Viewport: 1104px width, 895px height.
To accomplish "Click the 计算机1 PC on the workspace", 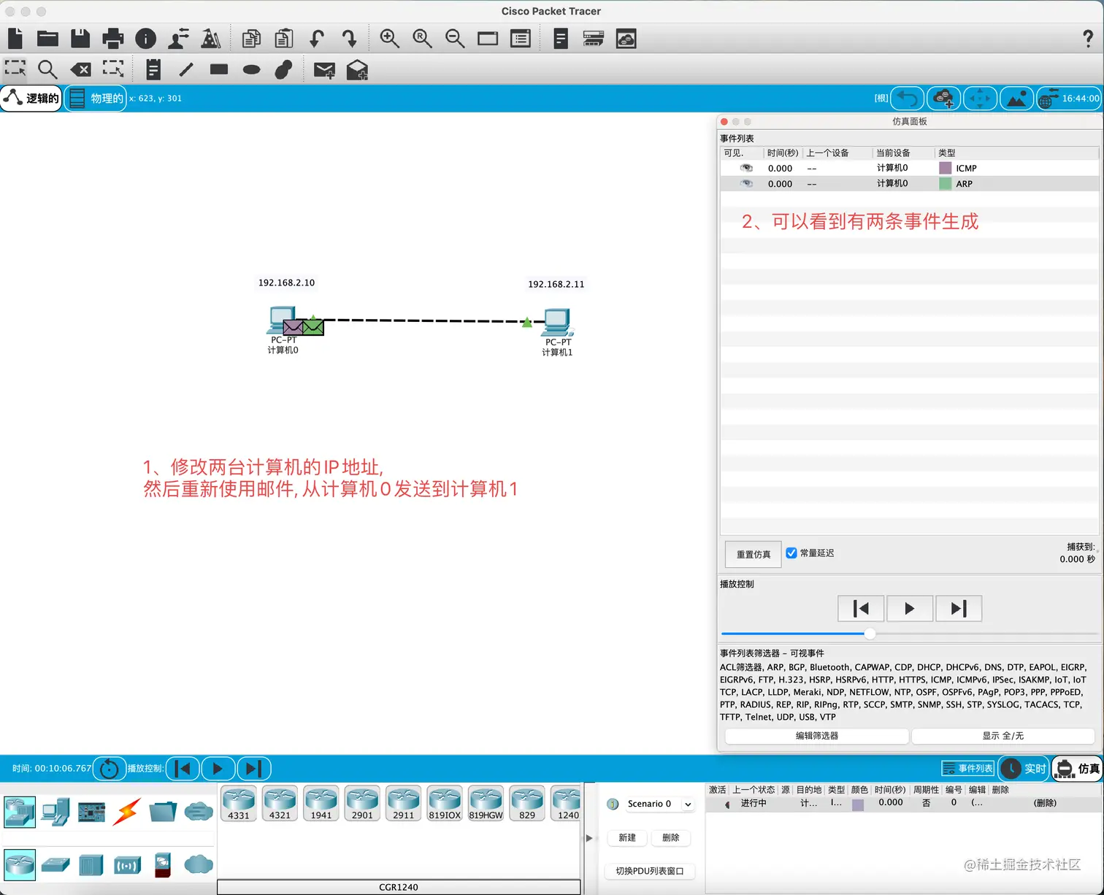I will coord(557,321).
